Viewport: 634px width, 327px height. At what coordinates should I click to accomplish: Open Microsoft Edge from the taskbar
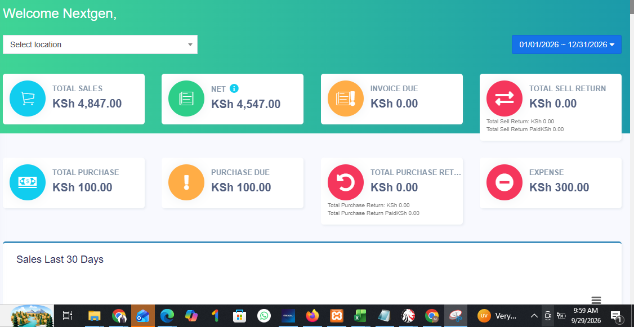click(167, 316)
